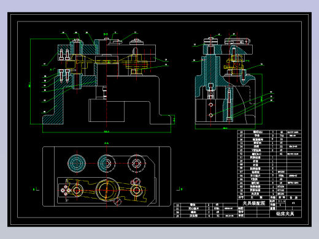
Task: Select the width dimension under the side view
Action: (x=225, y=128)
